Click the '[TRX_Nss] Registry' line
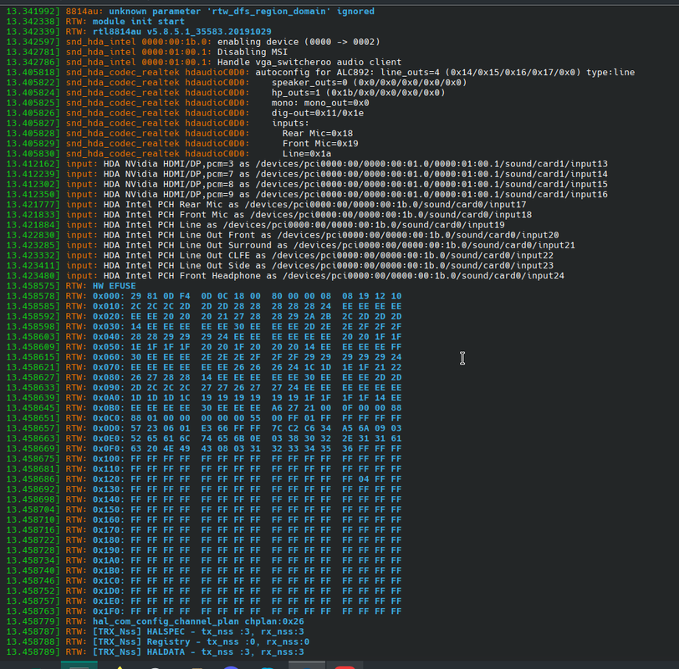The height and width of the screenshot is (669, 679). point(157,641)
